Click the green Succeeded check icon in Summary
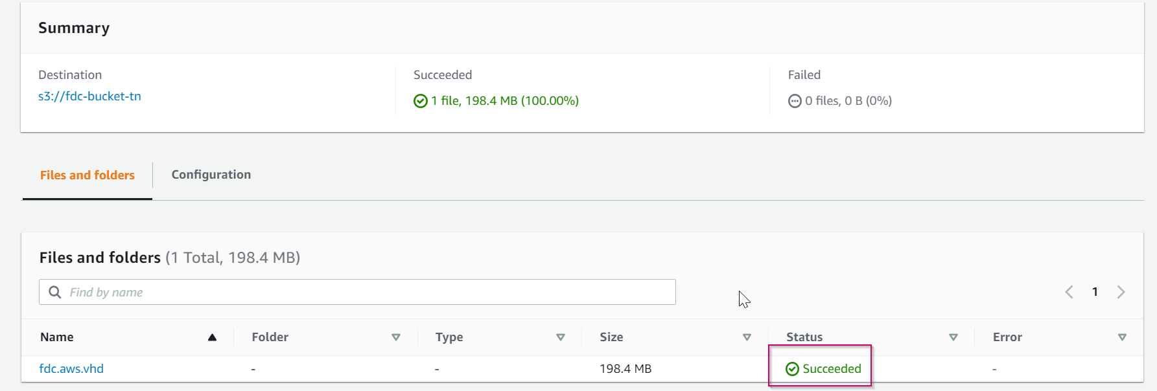 click(x=421, y=101)
